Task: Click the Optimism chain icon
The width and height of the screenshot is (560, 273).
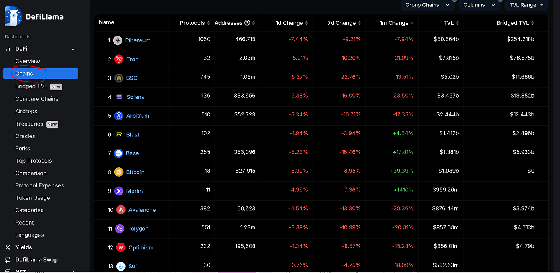Action: [x=121, y=247]
